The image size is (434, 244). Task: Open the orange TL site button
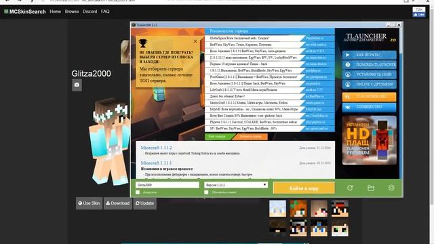(369, 97)
